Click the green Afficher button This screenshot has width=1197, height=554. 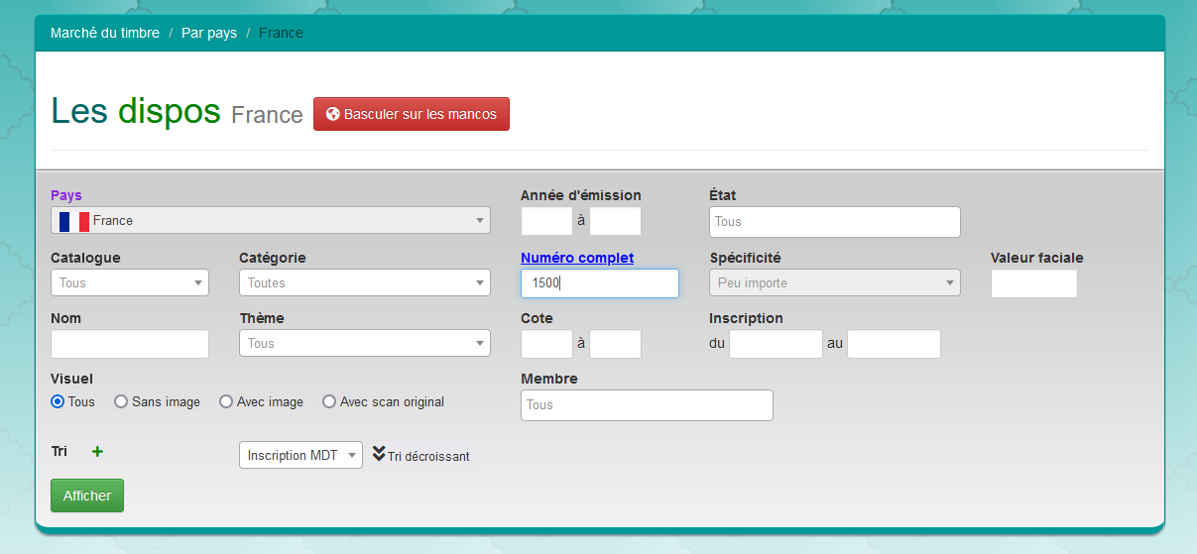87,496
